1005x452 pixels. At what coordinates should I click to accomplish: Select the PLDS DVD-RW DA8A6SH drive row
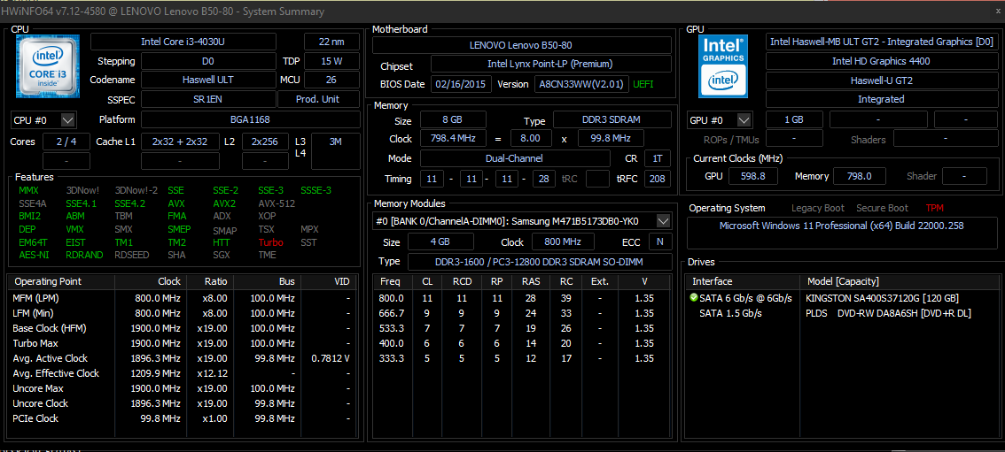843,313
